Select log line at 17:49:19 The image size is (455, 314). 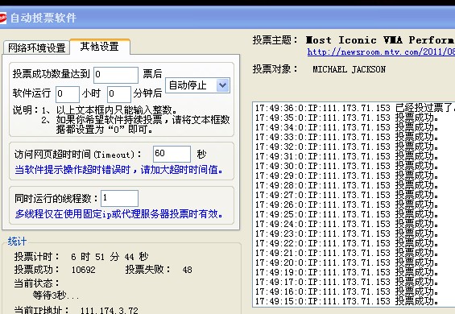pos(347,272)
